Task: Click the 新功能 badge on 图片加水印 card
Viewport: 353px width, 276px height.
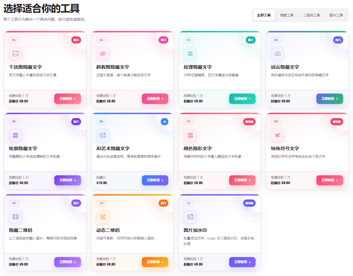Action: pyautogui.click(x=249, y=203)
